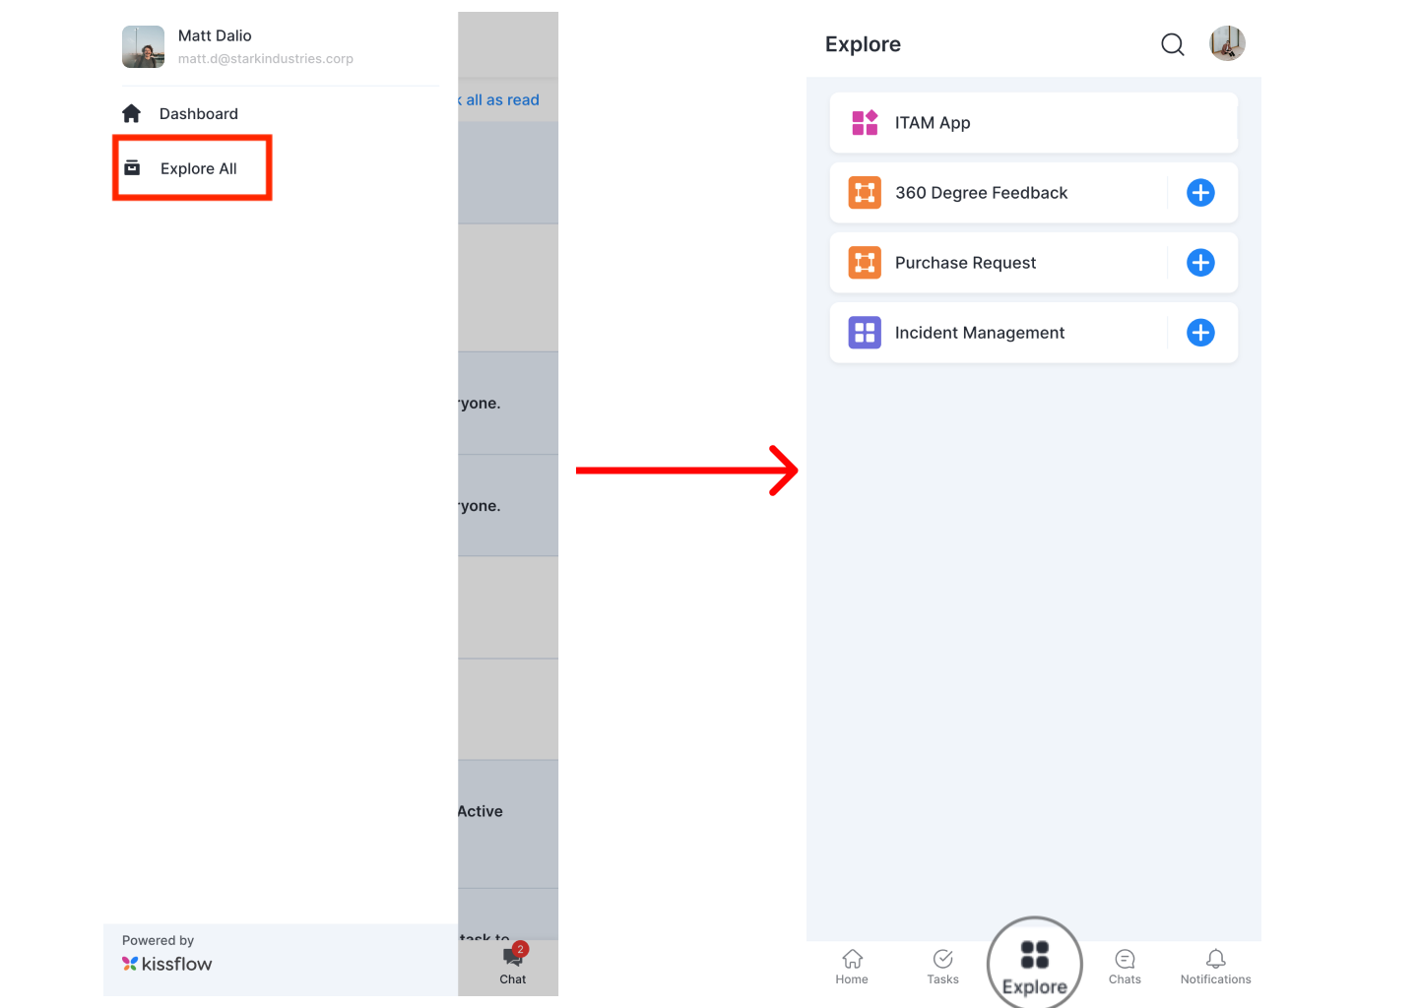Open the Chats tab in bottom bar
The height and width of the screenshot is (1008, 1418).
click(1125, 966)
